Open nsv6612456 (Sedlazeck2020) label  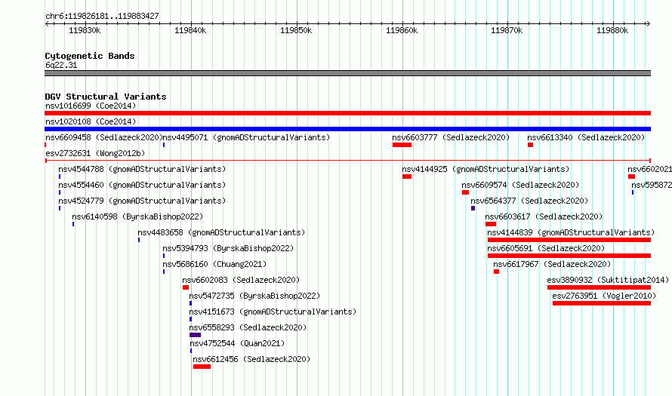(251, 359)
